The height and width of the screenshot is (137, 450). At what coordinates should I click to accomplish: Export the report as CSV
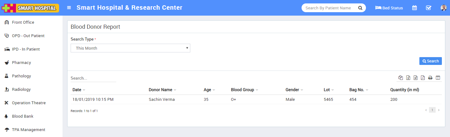click(416, 78)
